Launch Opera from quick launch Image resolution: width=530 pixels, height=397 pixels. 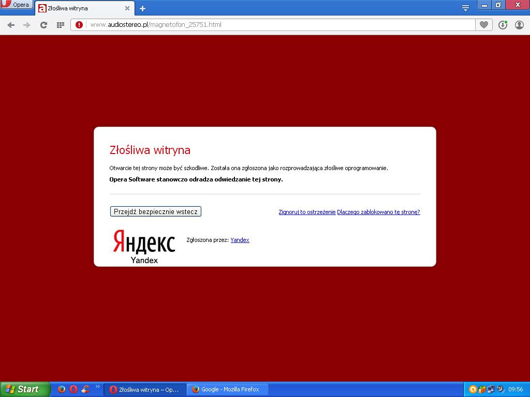tap(73, 389)
